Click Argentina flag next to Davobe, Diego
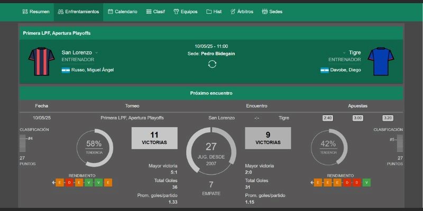Screen dimensions: 423x211 (325, 70)
